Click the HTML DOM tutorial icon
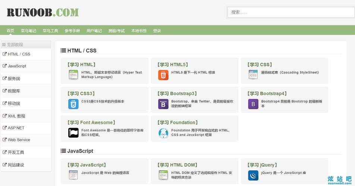Screen dimensions: 355x186 163,175
